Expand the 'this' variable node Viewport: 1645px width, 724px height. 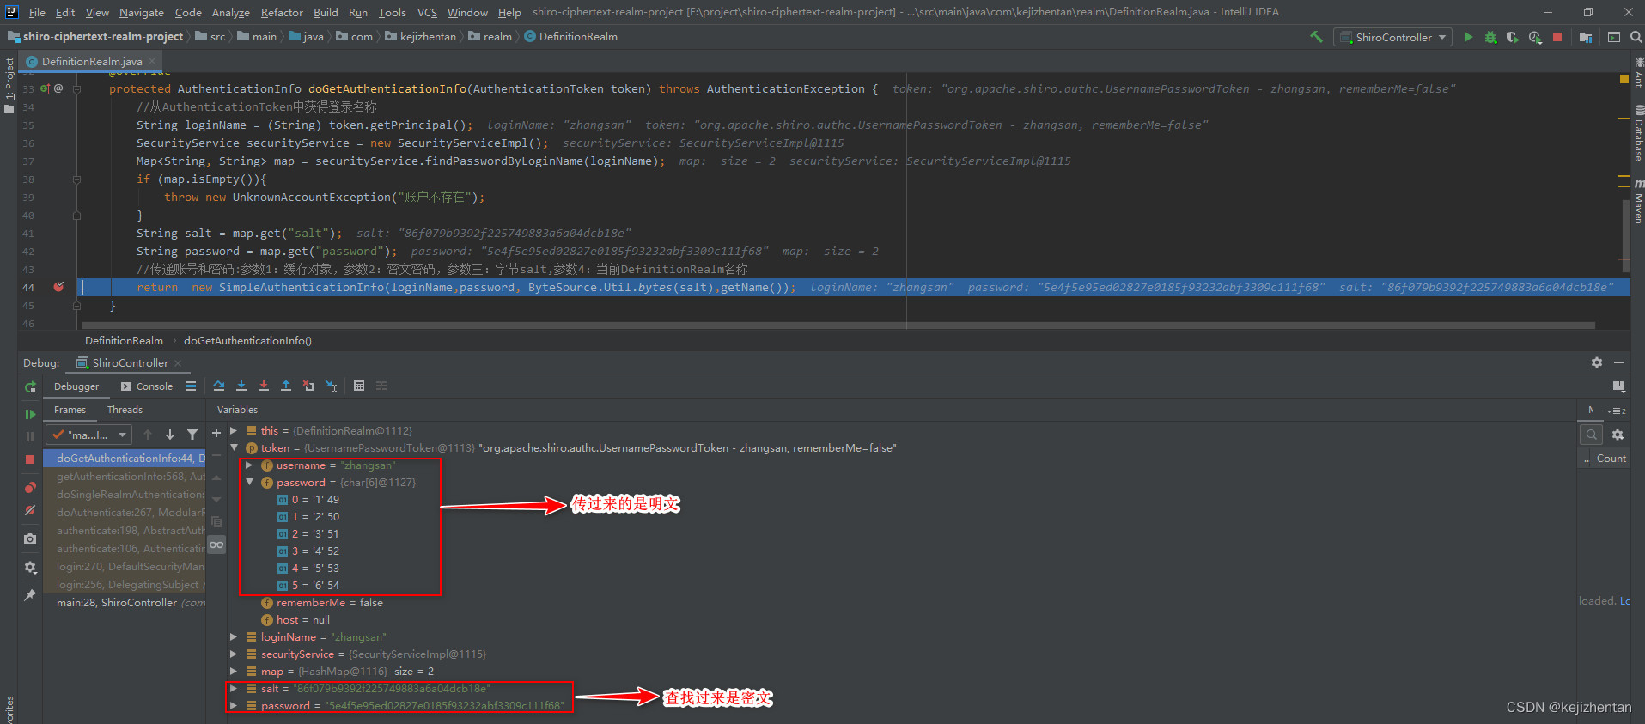pyautogui.click(x=234, y=431)
